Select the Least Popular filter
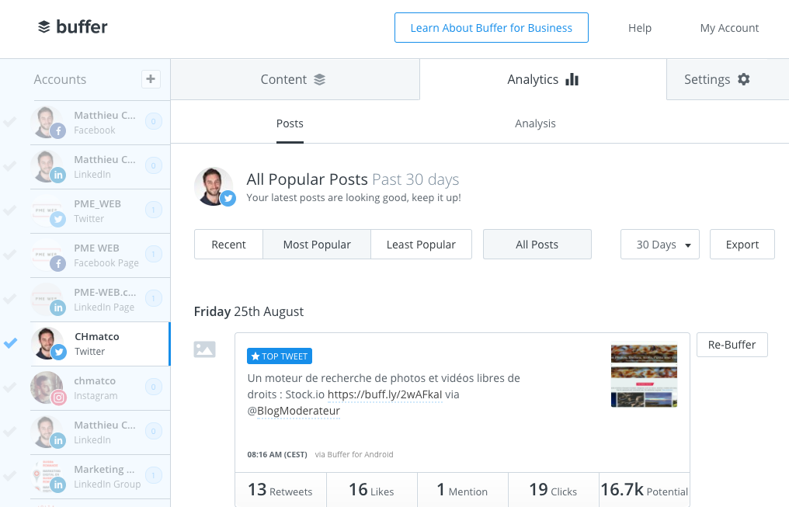789x507 pixels. tap(421, 245)
